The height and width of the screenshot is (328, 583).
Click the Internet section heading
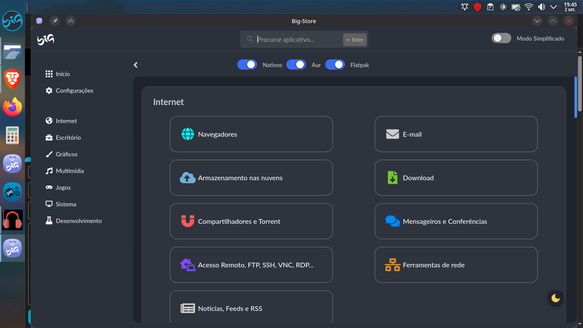(169, 102)
